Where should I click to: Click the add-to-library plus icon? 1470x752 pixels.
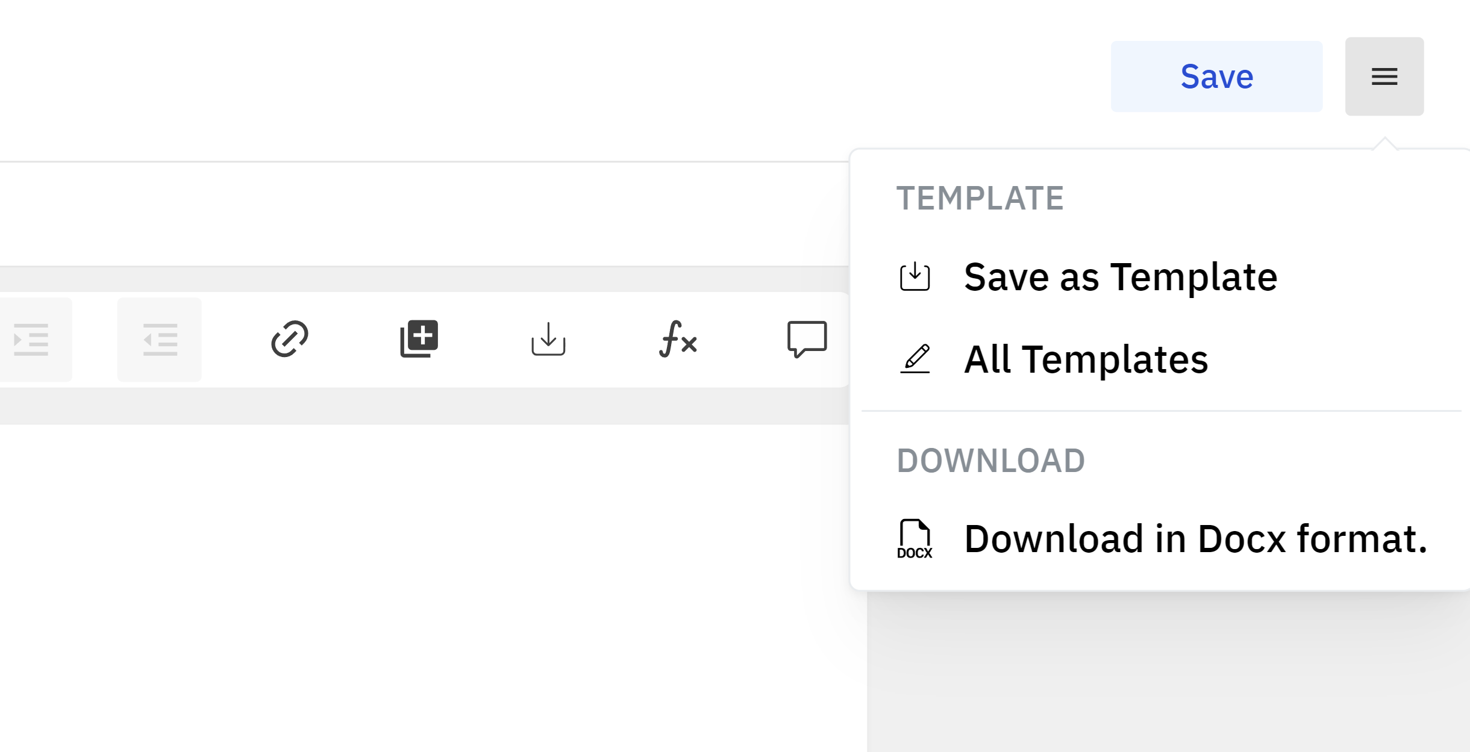[x=419, y=339]
